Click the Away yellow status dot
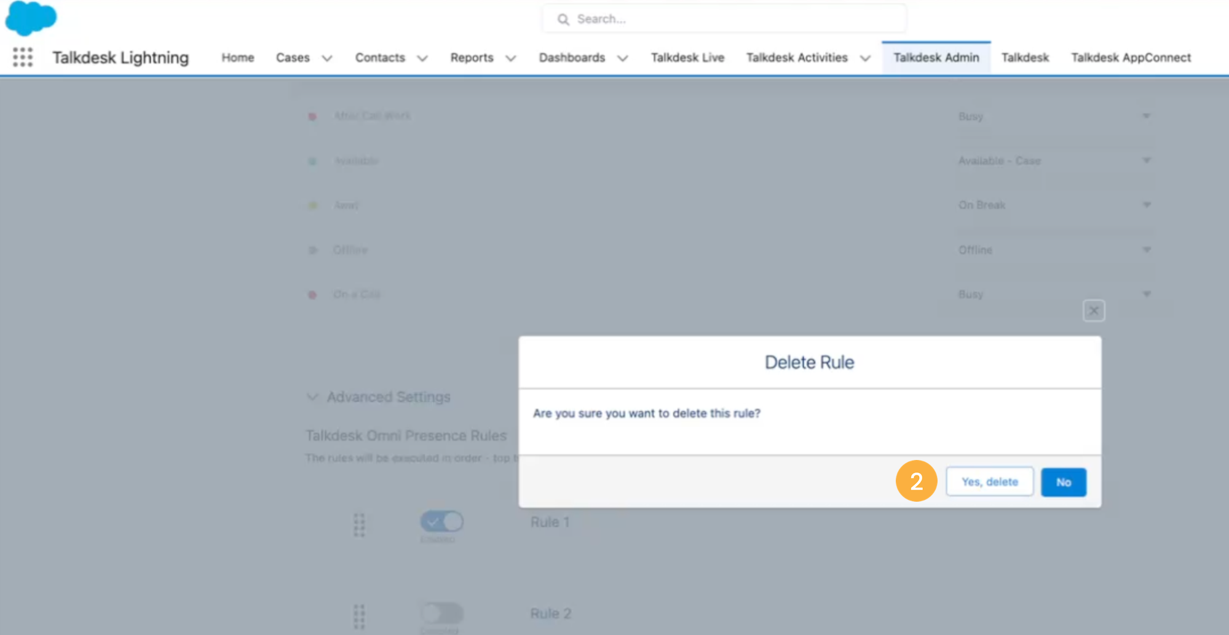The height and width of the screenshot is (635, 1229). pyautogui.click(x=312, y=205)
